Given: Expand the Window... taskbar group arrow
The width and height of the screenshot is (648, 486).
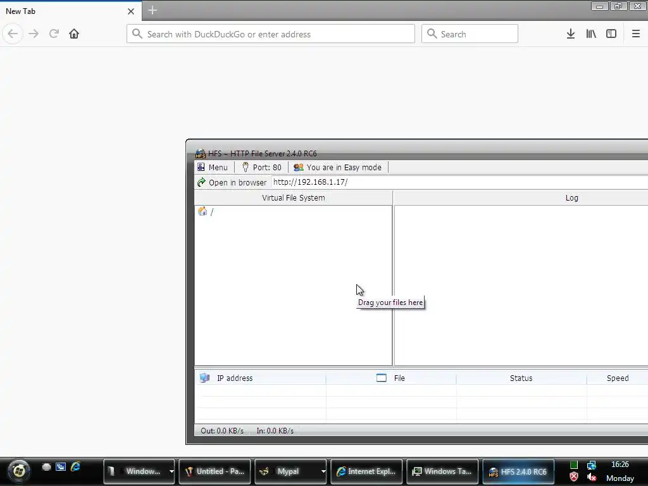Looking at the screenshot, I should [171, 471].
